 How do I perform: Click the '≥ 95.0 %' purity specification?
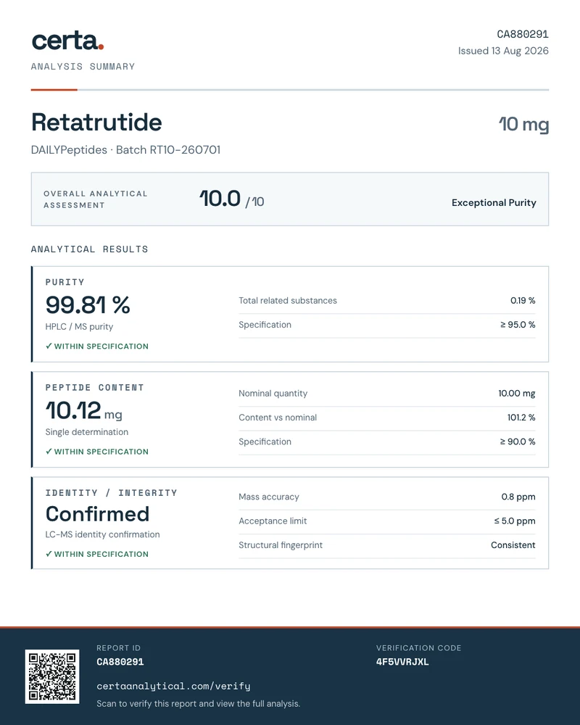(518, 325)
